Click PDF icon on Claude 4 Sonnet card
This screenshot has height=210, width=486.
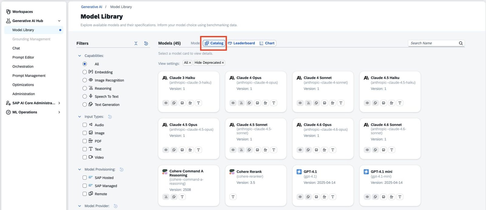click(333, 103)
